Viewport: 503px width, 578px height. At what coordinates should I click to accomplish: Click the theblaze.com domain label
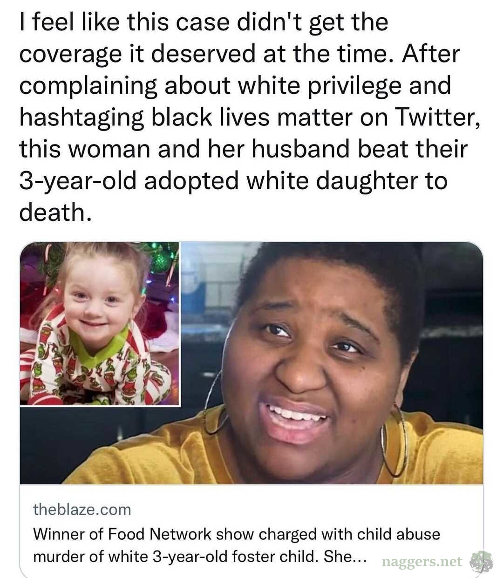tap(82, 509)
